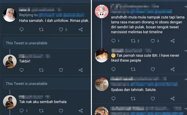This screenshot has width=187, height=115.
Task: Open the white-hijab profile picture
Action: click(10, 15)
